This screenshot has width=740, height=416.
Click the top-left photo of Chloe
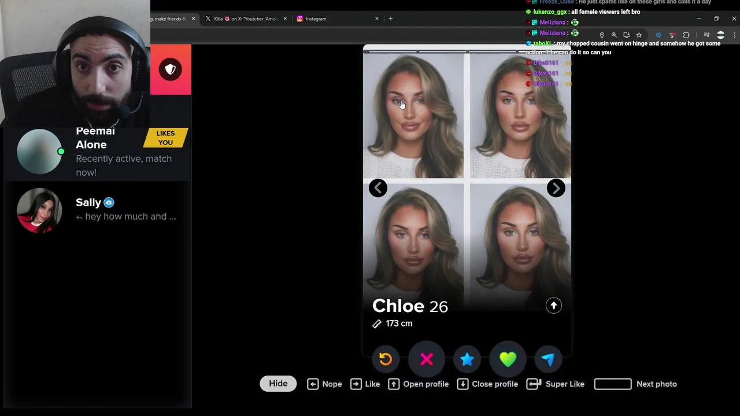pyautogui.click(x=413, y=116)
